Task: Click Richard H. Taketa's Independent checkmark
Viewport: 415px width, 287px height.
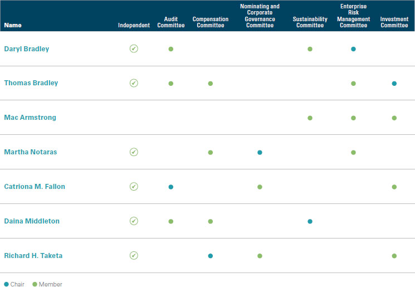Action: pos(134,256)
